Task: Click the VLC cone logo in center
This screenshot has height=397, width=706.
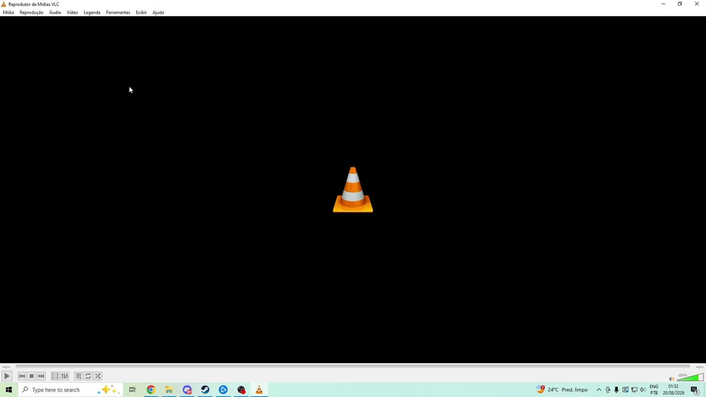Action: tap(353, 190)
